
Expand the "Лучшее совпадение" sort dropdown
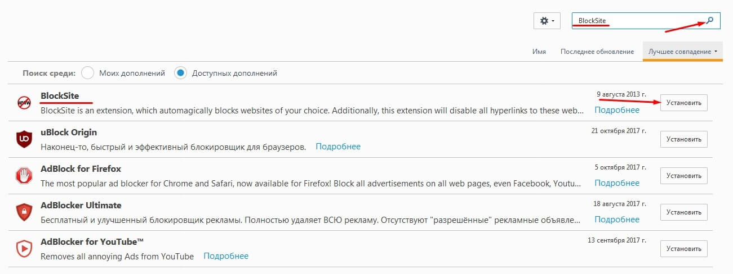tap(682, 52)
